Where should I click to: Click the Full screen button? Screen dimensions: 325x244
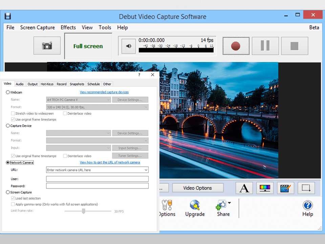[88, 46]
